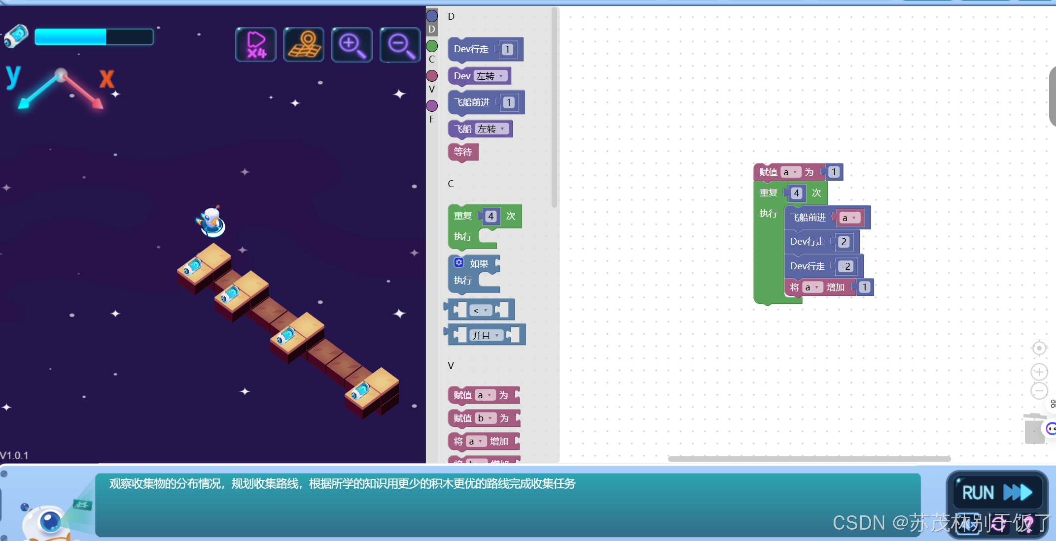
Task: Click the map location marker icon
Action: [304, 45]
